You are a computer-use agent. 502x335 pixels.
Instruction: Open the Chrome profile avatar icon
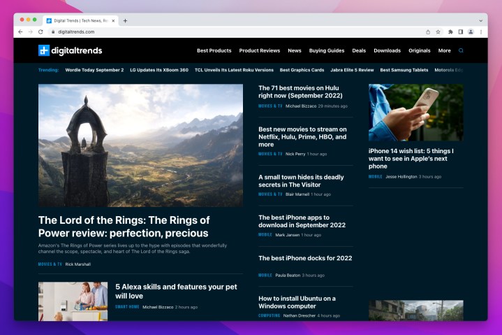pos(471,31)
